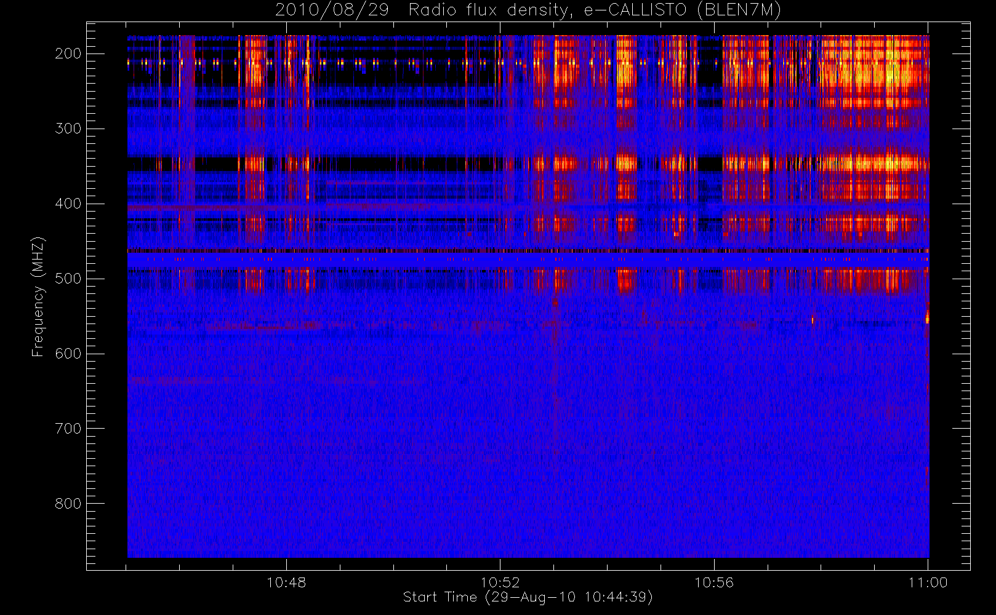Select the 600 frequency tick label
This screenshot has height=615, width=996.
[x=68, y=354]
